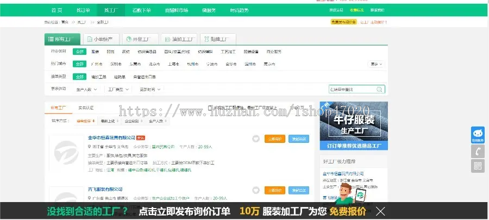Filter by city 广州市

pyautogui.click(x=97, y=64)
